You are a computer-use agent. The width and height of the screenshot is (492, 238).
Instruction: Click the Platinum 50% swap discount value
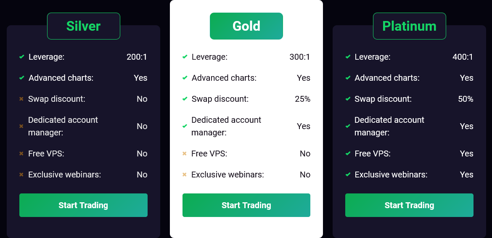(x=466, y=99)
